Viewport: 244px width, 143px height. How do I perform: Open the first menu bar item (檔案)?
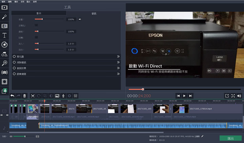point(3,2)
